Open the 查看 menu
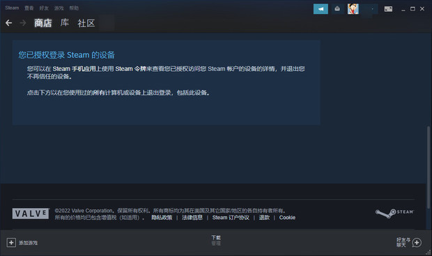432x256 pixels. click(x=29, y=8)
